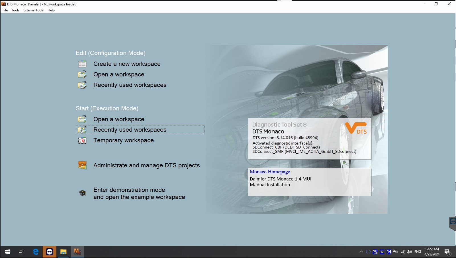456x258 pixels.
Task: Click clock-folder icon for Recently used workspaces under Edit mode
Action: pos(82,85)
